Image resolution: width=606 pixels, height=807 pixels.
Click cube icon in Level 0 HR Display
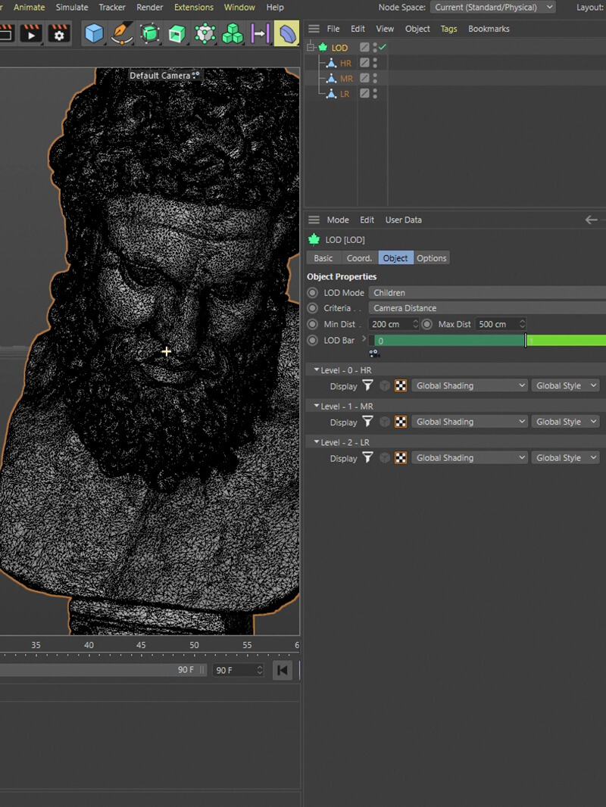385,385
